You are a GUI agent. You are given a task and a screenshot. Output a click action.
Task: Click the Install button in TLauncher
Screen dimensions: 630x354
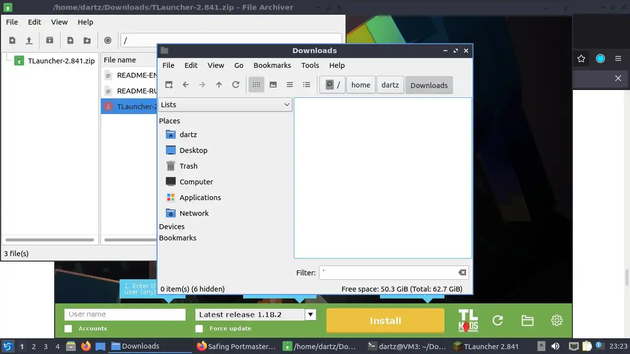pos(385,321)
